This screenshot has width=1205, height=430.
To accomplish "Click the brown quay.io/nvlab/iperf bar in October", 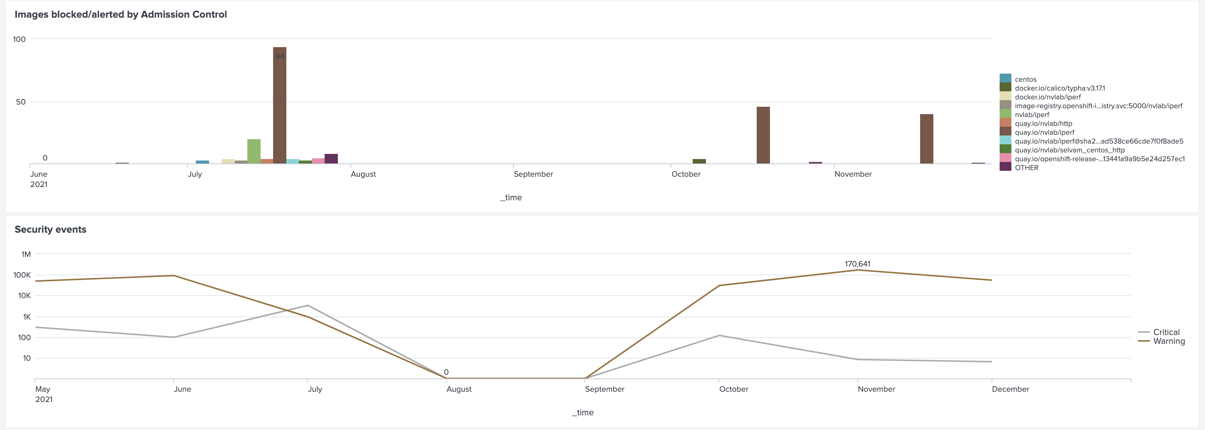I will pos(763,135).
